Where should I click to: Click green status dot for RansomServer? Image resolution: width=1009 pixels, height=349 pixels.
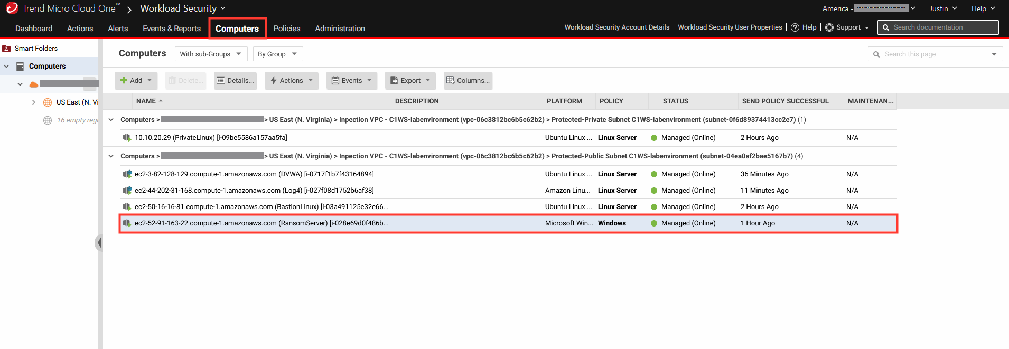pyautogui.click(x=654, y=223)
